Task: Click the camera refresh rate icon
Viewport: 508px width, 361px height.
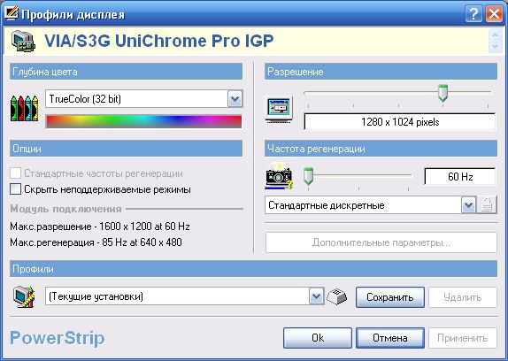Action: [x=279, y=176]
